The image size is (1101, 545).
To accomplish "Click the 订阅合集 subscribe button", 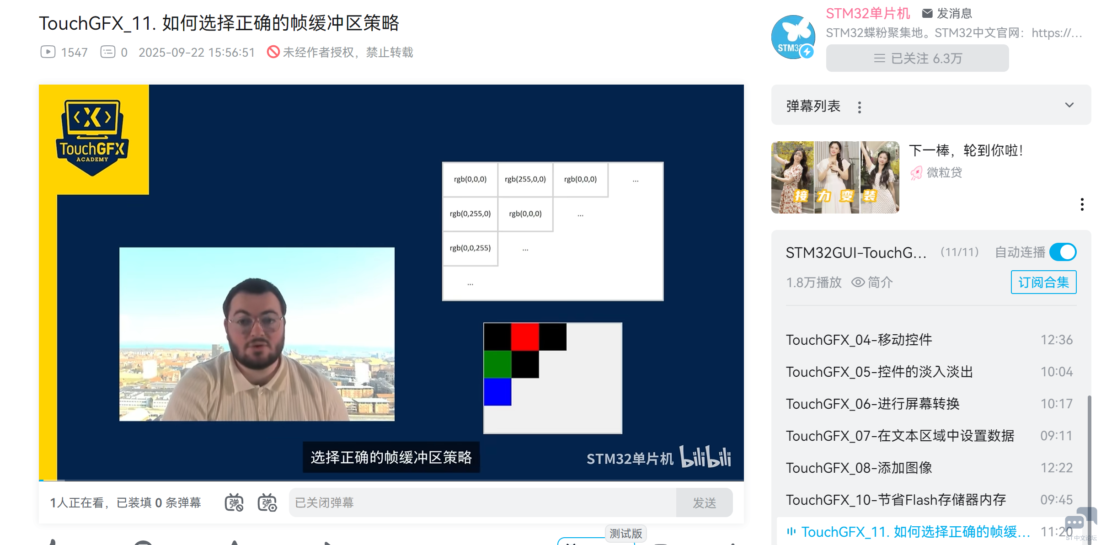I will click(x=1043, y=282).
